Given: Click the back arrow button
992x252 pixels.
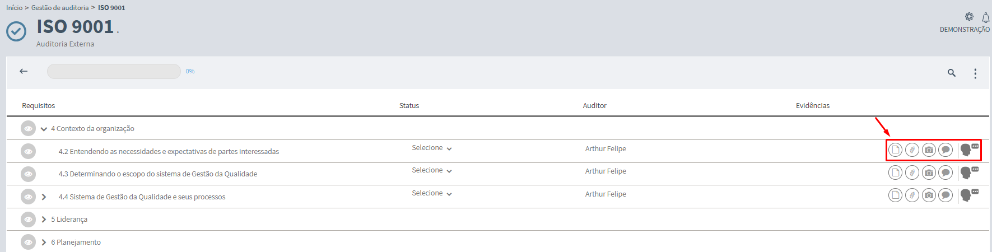Looking at the screenshot, I should click(x=24, y=71).
